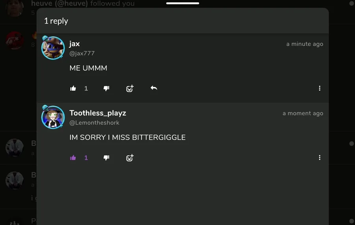Open the @jax777 handle

pyautogui.click(x=82, y=53)
